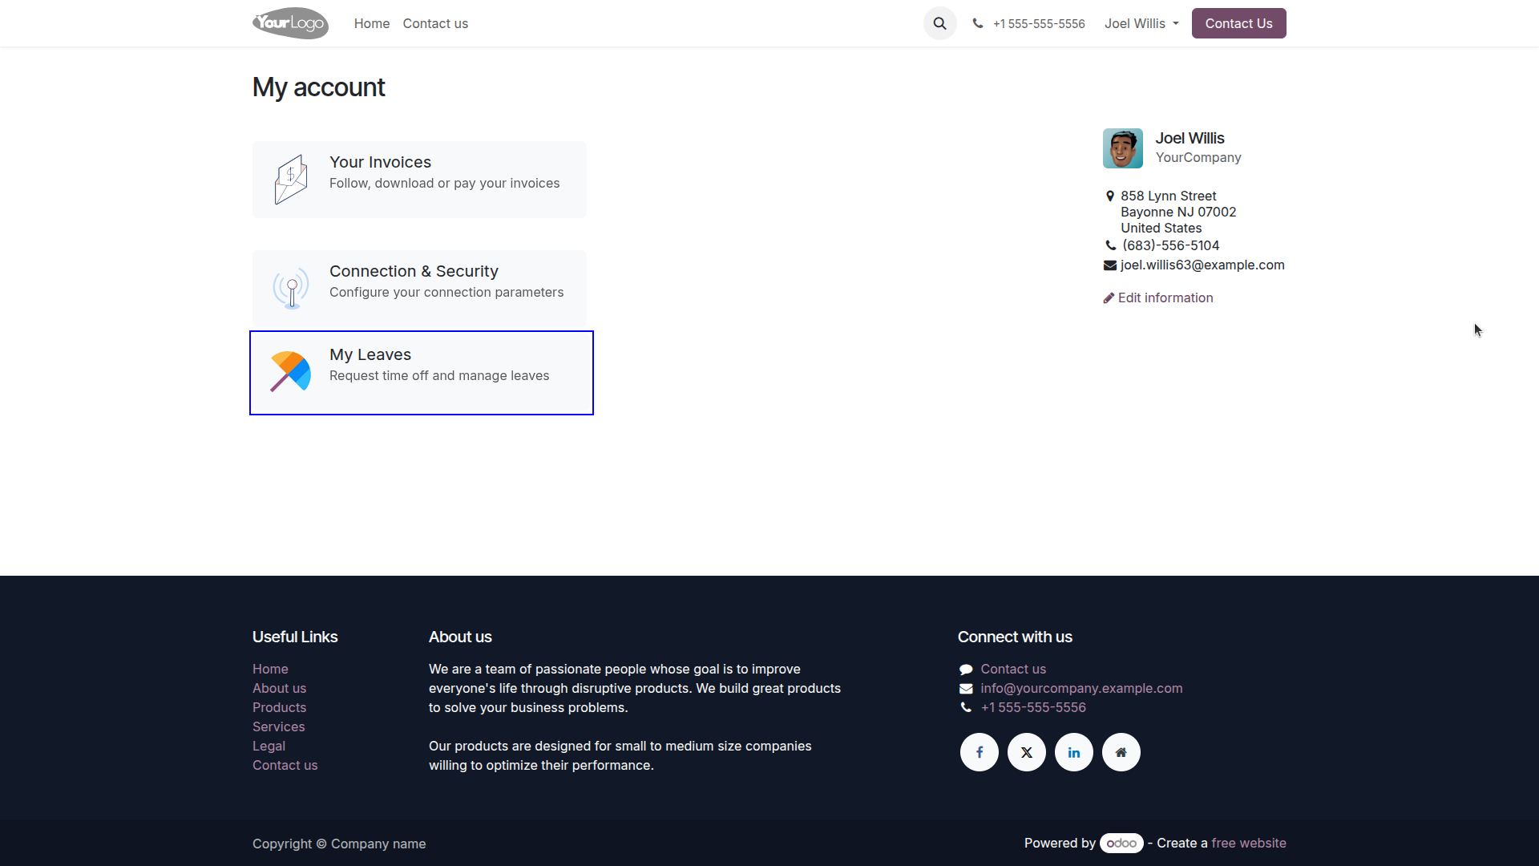Click the YourCompany text under Joel Willis
This screenshot has width=1539, height=866.
(1198, 157)
